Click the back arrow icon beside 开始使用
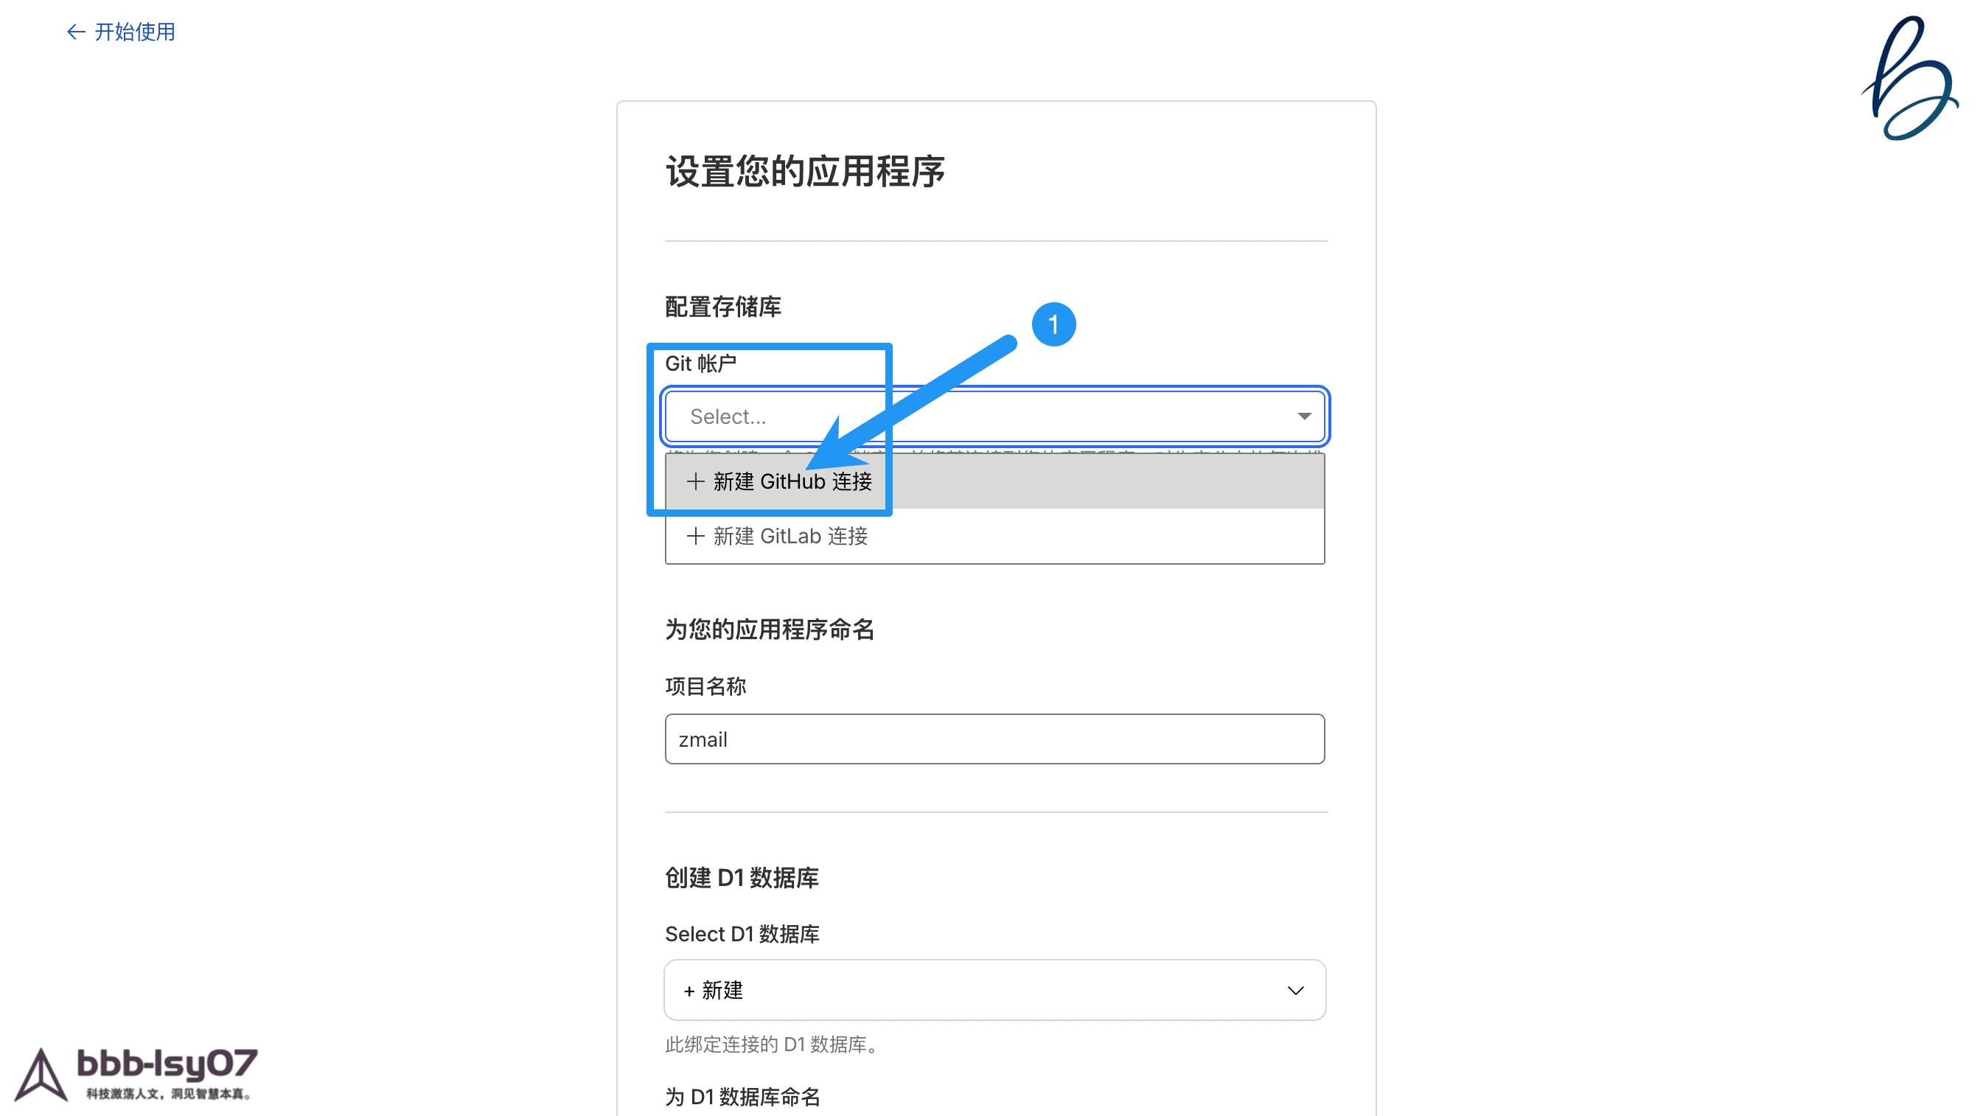 75,32
